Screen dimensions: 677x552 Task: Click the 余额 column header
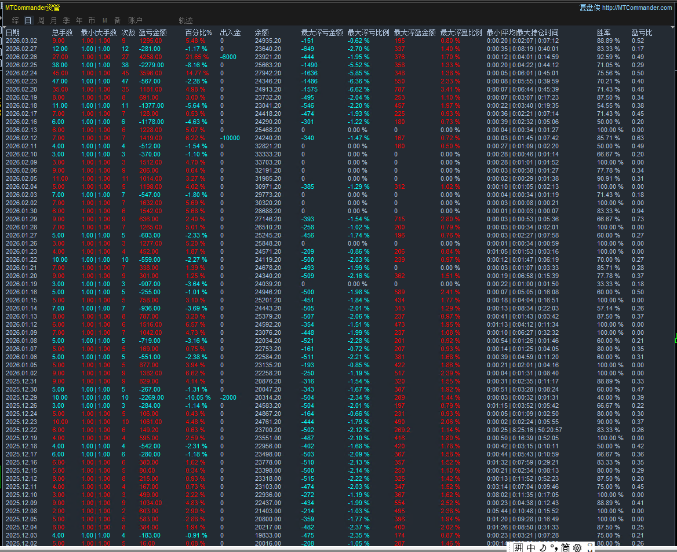coord(261,32)
